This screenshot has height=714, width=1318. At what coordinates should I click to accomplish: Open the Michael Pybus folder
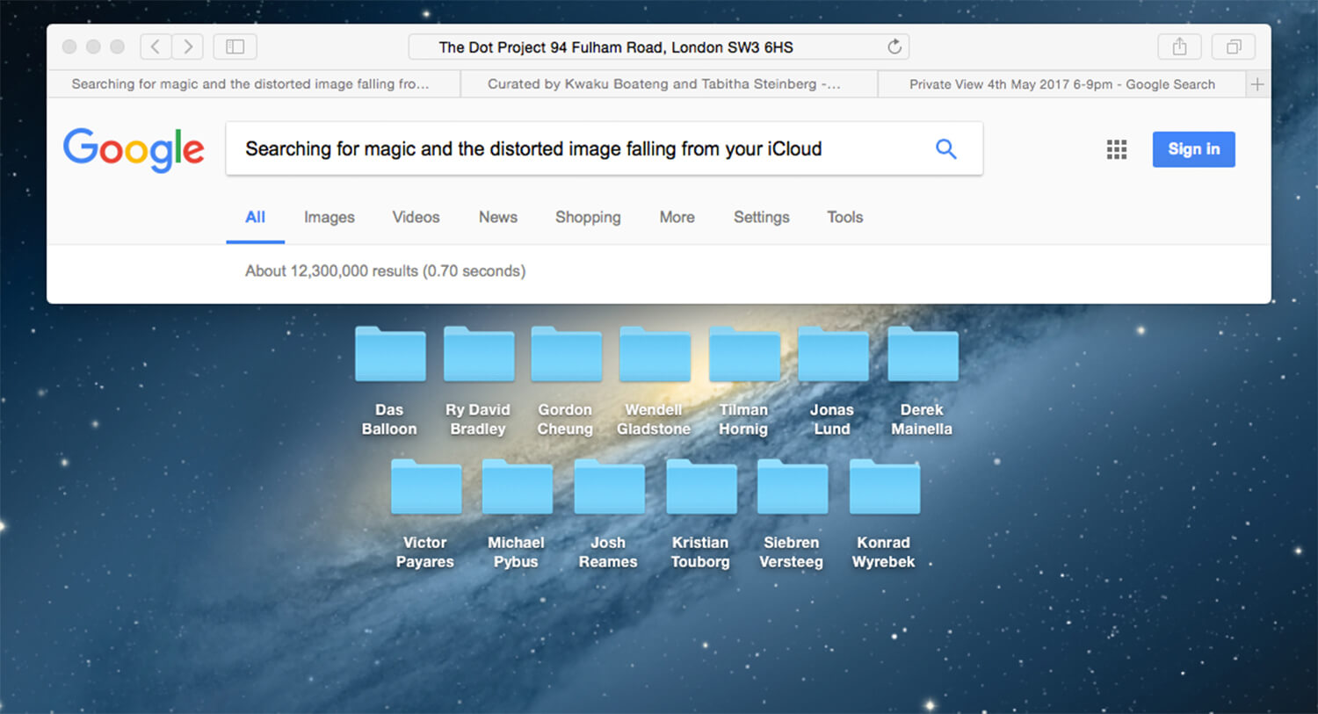click(x=517, y=487)
